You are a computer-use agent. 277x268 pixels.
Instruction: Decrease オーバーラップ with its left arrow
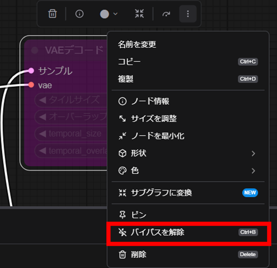43,117
